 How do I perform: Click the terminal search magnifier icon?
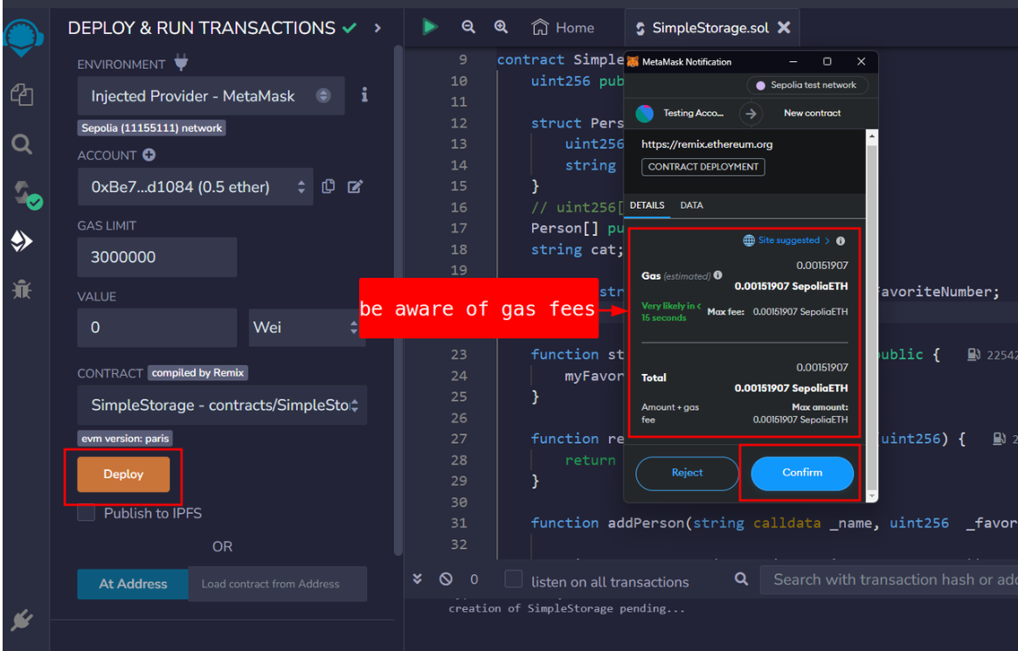click(x=741, y=578)
